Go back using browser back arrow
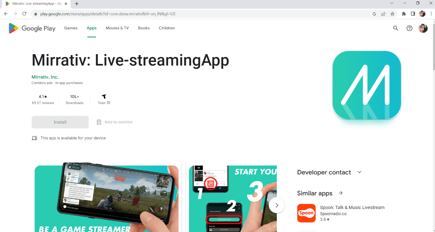The height and width of the screenshot is (232, 435). point(6,14)
